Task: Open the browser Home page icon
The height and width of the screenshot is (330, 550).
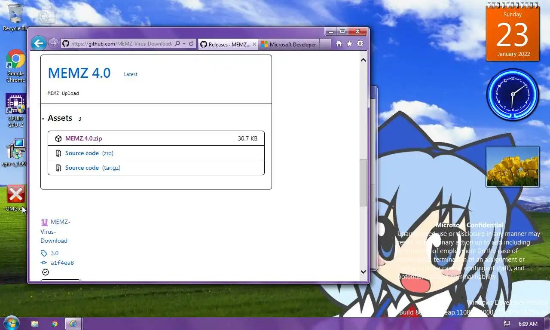Action: coord(339,44)
